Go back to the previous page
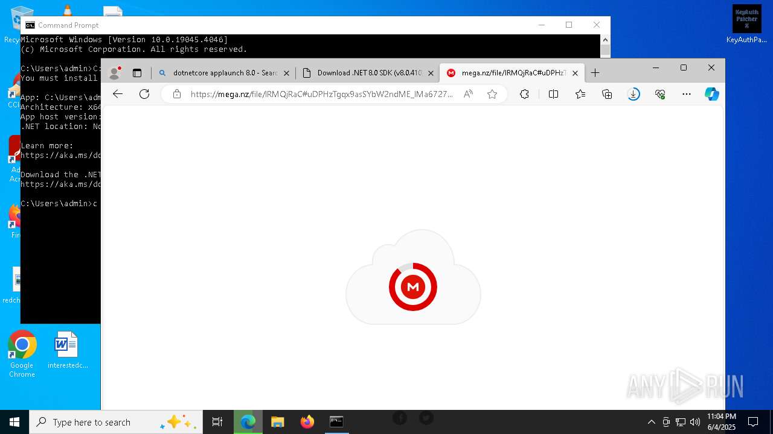 tap(118, 94)
